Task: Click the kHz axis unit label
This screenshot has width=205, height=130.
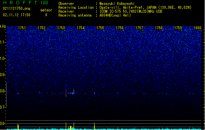Action: [3, 26]
